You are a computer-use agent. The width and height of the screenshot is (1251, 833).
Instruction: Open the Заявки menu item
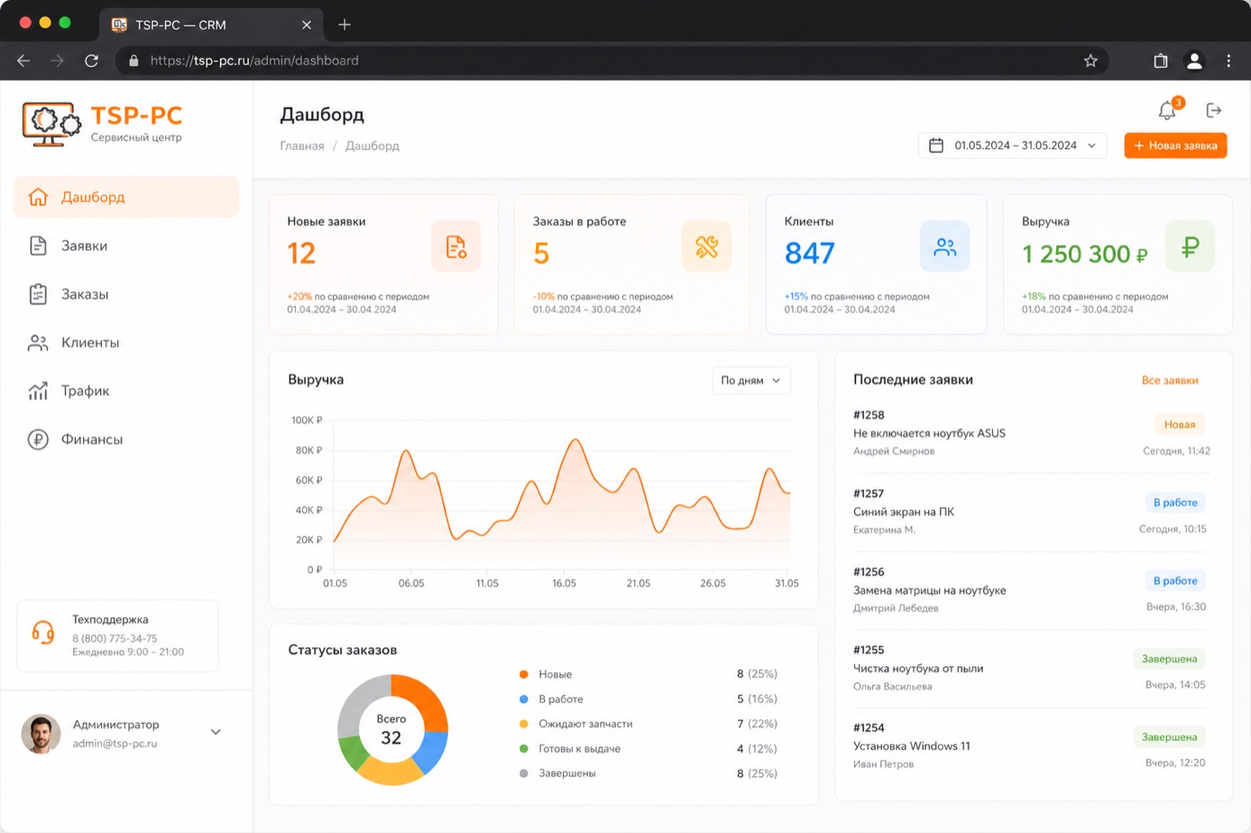pyautogui.click(x=126, y=246)
